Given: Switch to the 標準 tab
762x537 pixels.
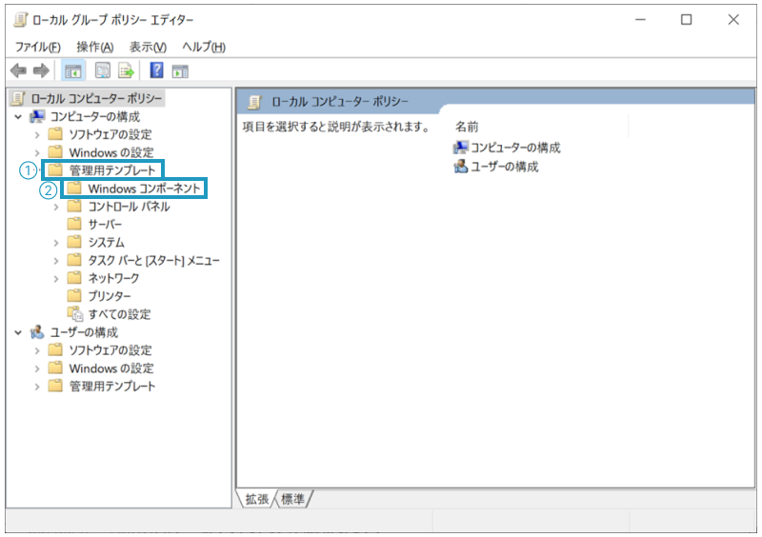Looking at the screenshot, I should 293,499.
